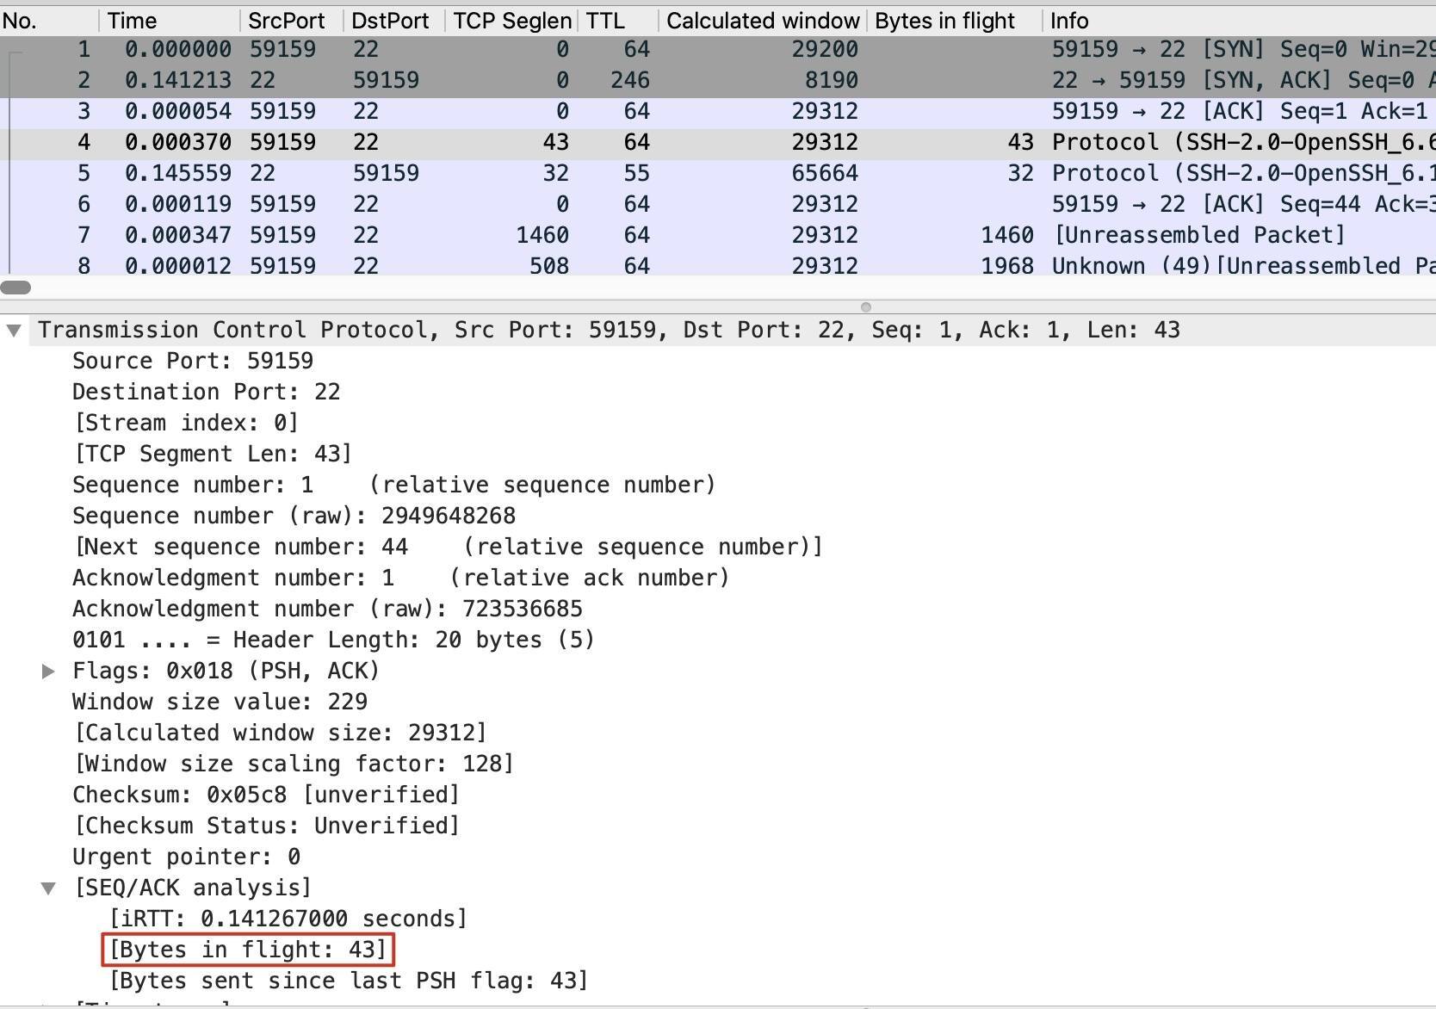Collapse the Transmission Control Protocol tree
The height and width of the screenshot is (1009, 1436).
coord(14,331)
